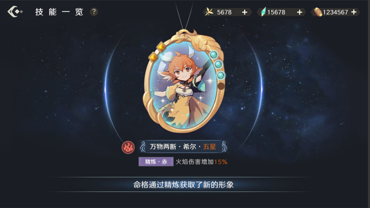The image size is (370, 208).
Task: Click the top teal orb on frame
Action: point(214,55)
